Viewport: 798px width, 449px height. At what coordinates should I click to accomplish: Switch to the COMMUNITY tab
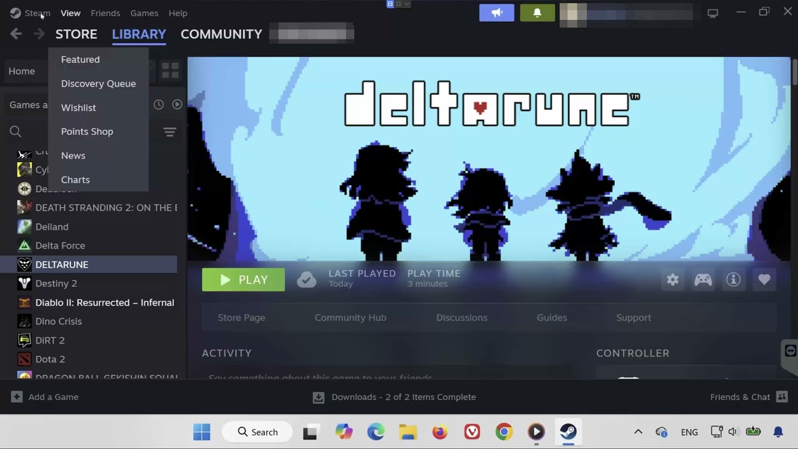[x=221, y=34]
